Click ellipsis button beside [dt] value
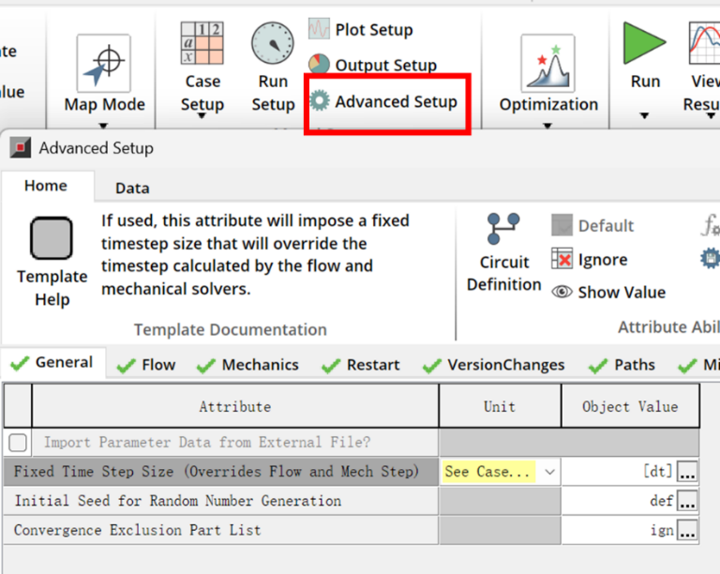720x574 pixels. pos(688,472)
